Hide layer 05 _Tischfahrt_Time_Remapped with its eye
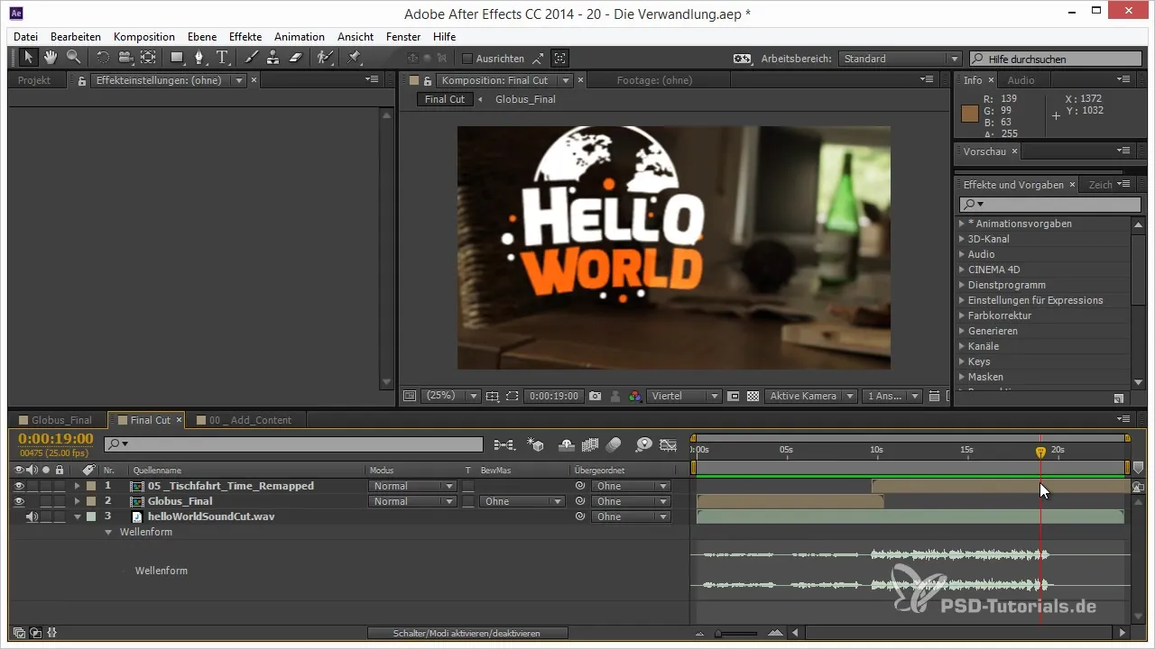The width and height of the screenshot is (1155, 649). pos(19,486)
